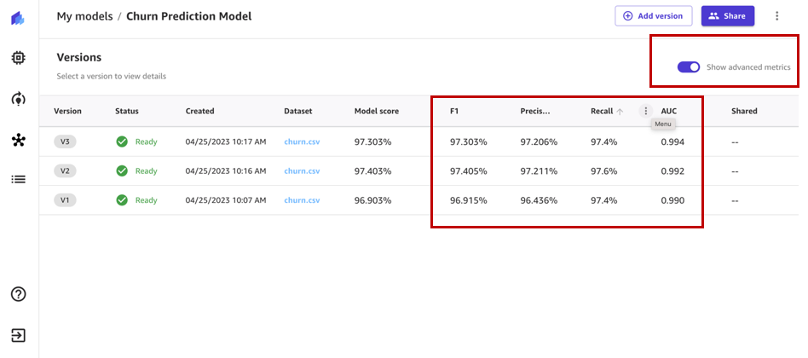This screenshot has height=358, width=808.
Task: Click the Model score column header
Action: coord(376,112)
